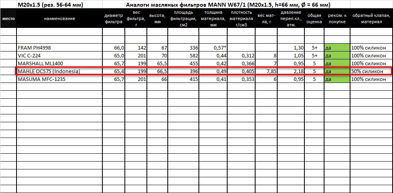Select MASUMA MFC-1235 density value 0,353
Image resolution: width=393 pixels, height=193 pixels.
(x=241, y=79)
